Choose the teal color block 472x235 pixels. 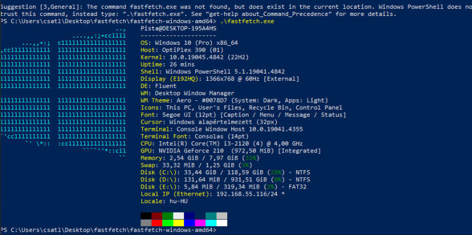click(x=211, y=216)
